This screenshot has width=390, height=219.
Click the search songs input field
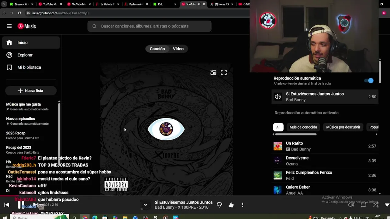[x=149, y=26]
